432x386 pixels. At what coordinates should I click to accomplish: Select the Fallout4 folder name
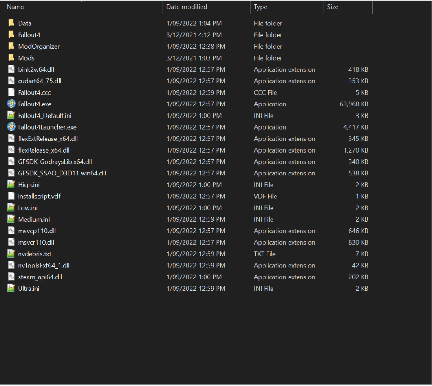coord(29,35)
